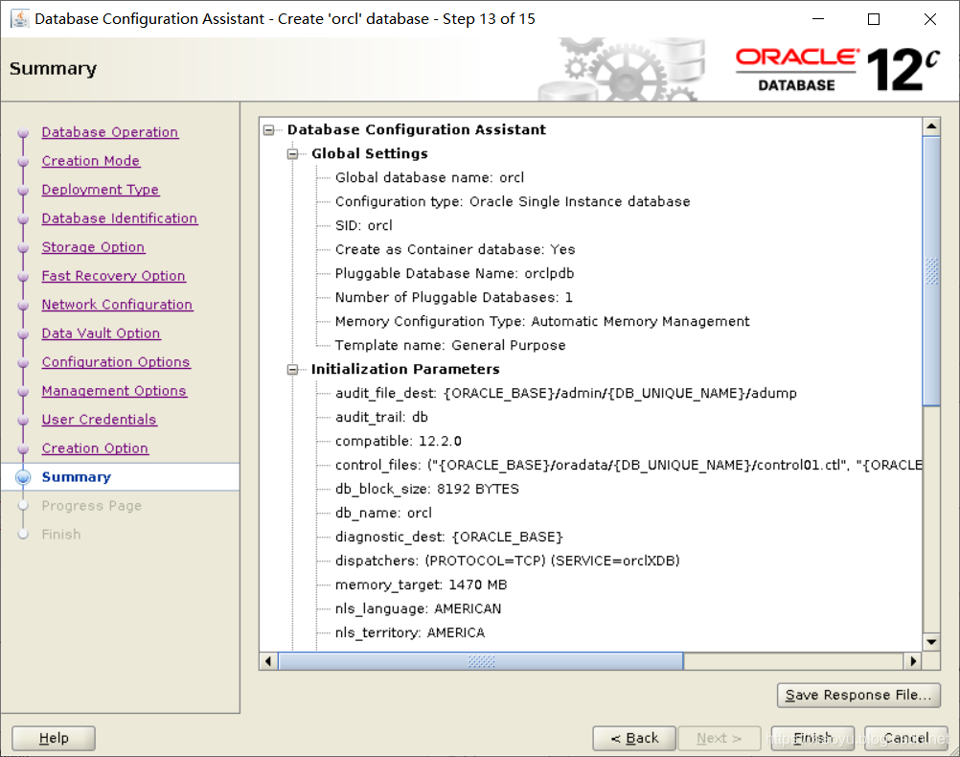Jump to Database Identification step

[x=120, y=218]
